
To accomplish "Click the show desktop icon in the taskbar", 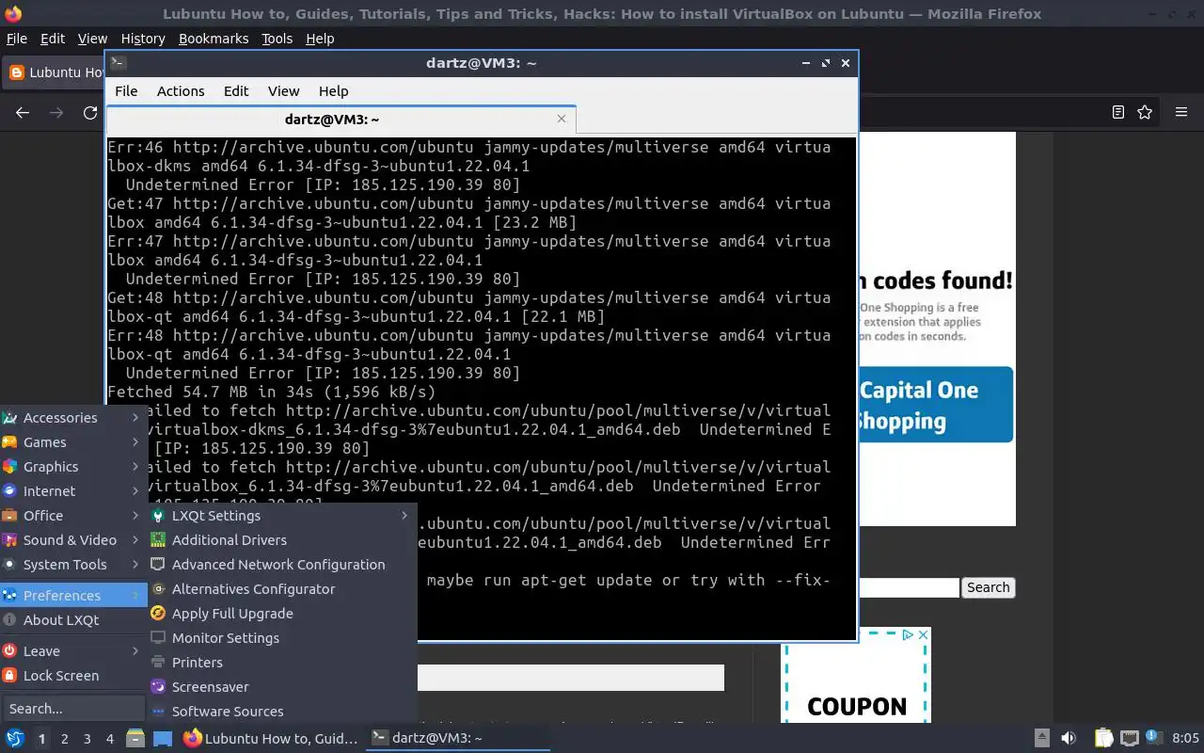I will (x=162, y=738).
